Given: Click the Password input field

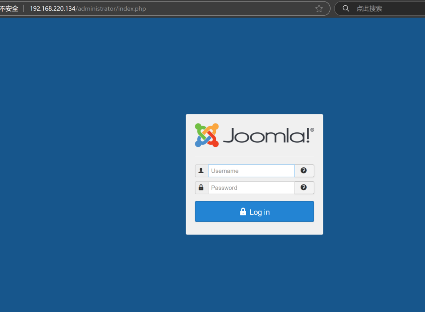Looking at the screenshot, I should tap(251, 188).
